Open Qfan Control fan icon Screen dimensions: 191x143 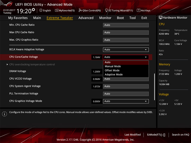(x=80, y=10)
